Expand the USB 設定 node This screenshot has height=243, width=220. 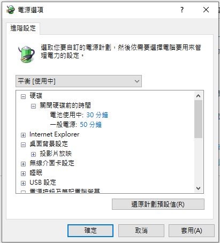23,183
